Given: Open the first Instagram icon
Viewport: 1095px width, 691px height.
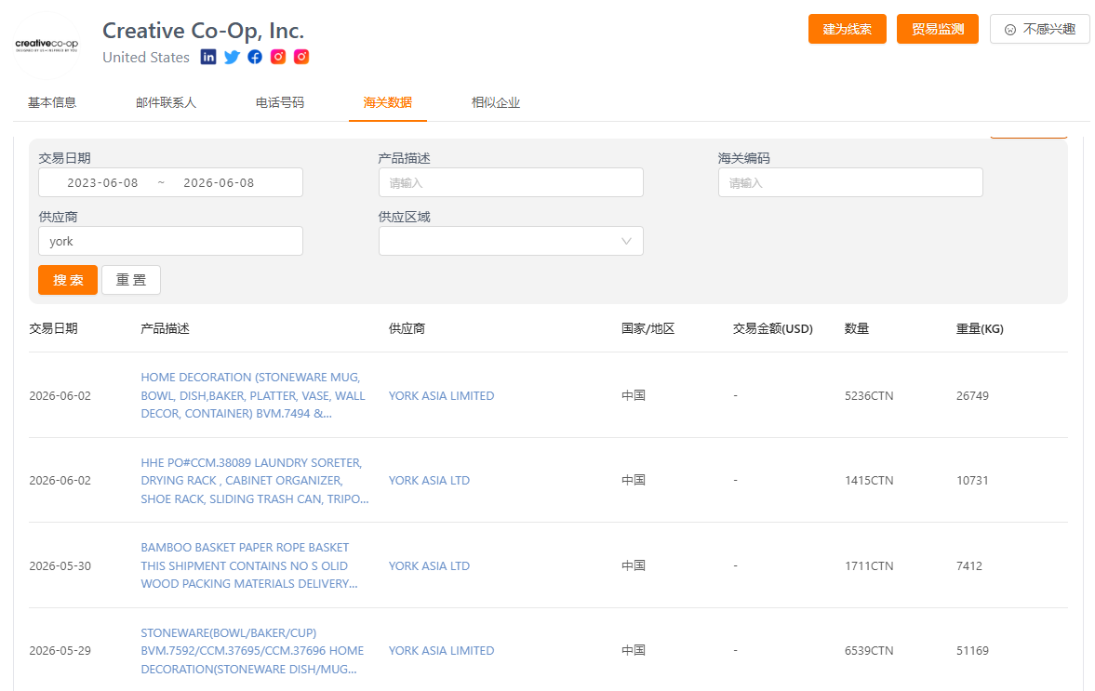Looking at the screenshot, I should coord(278,58).
